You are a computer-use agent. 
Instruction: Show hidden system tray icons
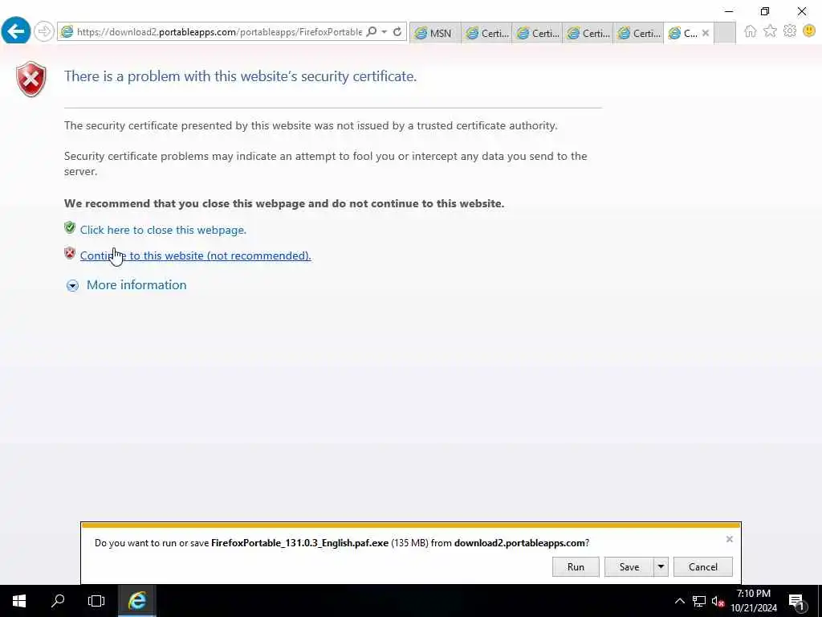(x=679, y=601)
